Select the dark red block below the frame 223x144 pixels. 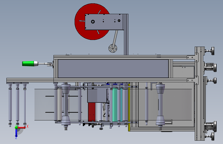coord(92,112)
